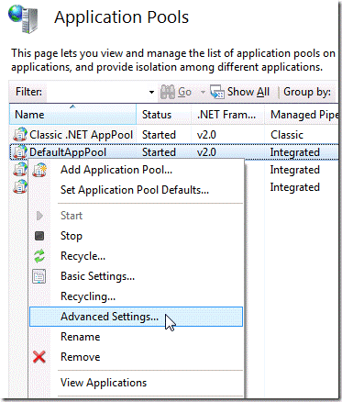Open the Filter dropdown arrow
The width and height of the screenshot is (342, 402).
click(151, 92)
